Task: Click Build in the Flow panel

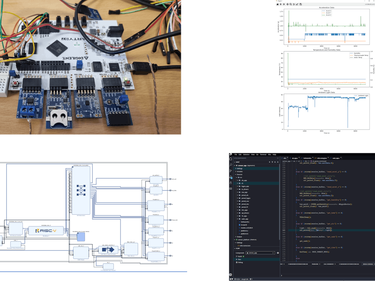Action: [x=239, y=256]
